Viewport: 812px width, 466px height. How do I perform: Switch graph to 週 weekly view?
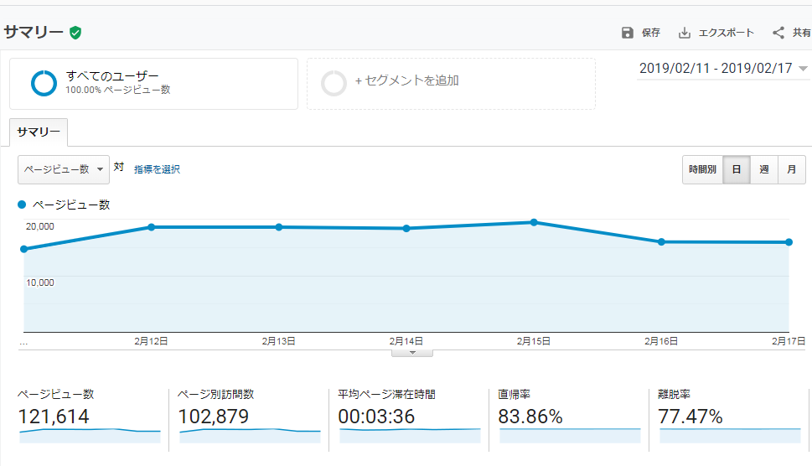coord(763,169)
